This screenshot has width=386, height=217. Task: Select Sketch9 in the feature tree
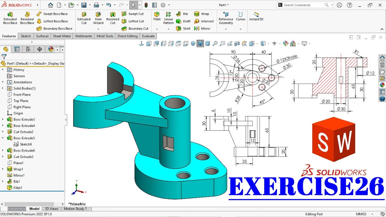(x=23, y=144)
